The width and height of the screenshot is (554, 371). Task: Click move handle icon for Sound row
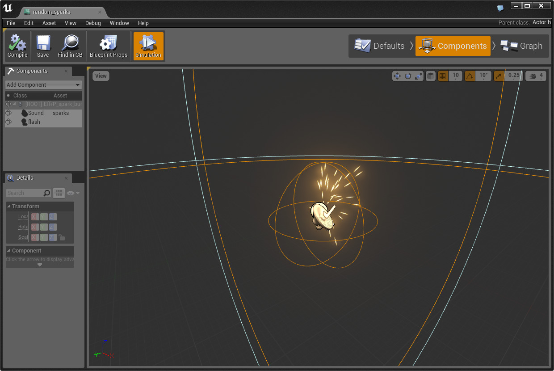tap(8, 113)
